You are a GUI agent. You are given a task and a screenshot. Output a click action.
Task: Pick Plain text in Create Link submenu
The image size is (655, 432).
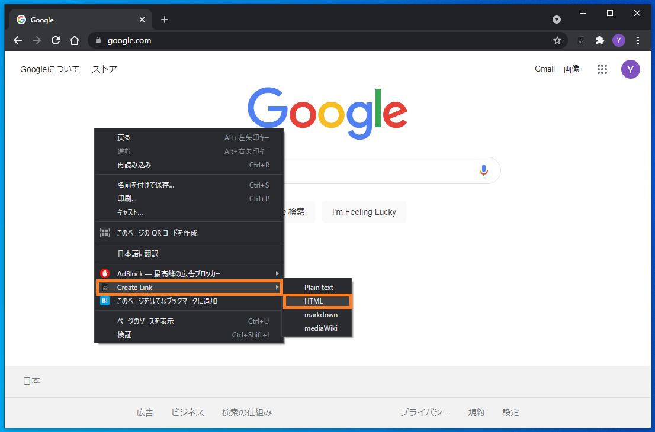(x=317, y=288)
